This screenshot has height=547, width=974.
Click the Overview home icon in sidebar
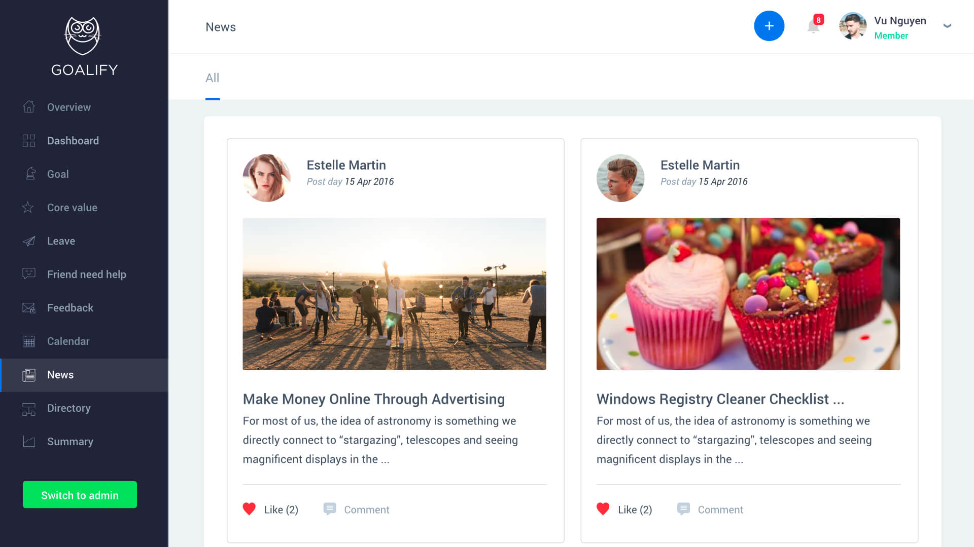click(x=29, y=107)
